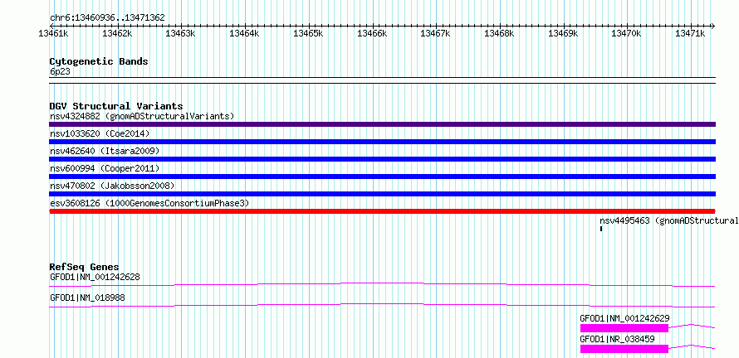This screenshot has width=739, height=358.
Task: Click the 13469k ruler tick
Action: (564, 33)
